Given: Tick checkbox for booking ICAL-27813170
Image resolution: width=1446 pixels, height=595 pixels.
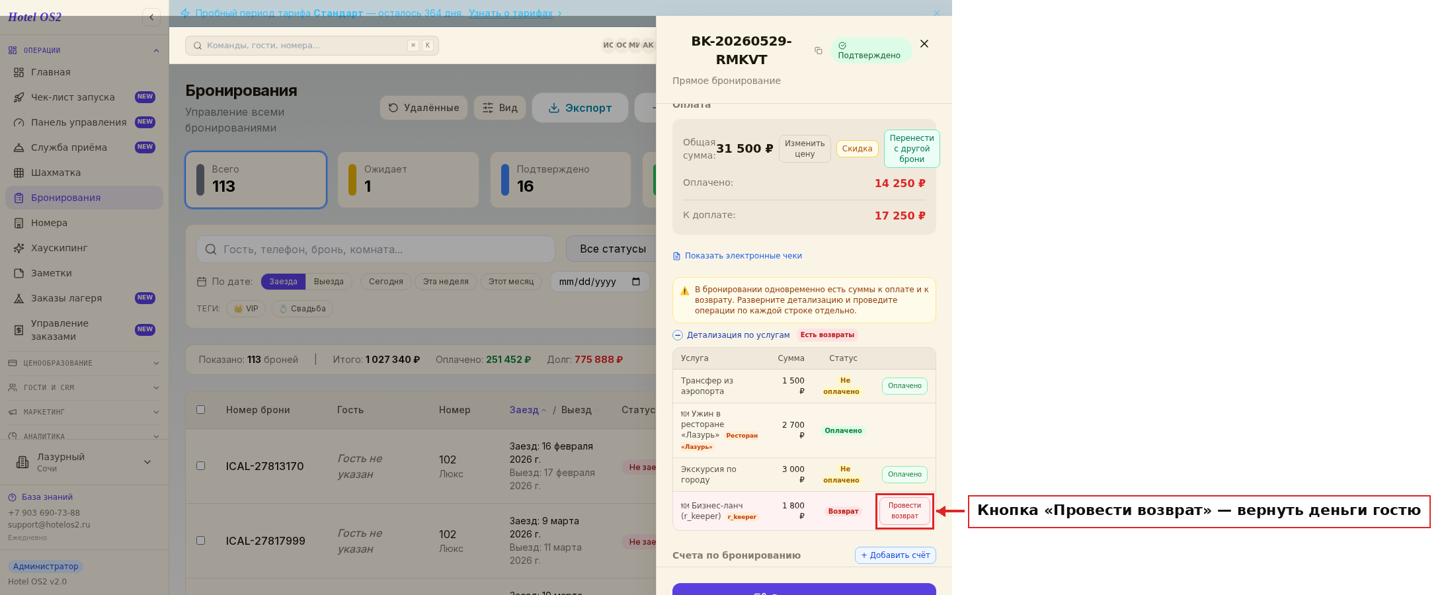Looking at the screenshot, I should click(x=200, y=466).
